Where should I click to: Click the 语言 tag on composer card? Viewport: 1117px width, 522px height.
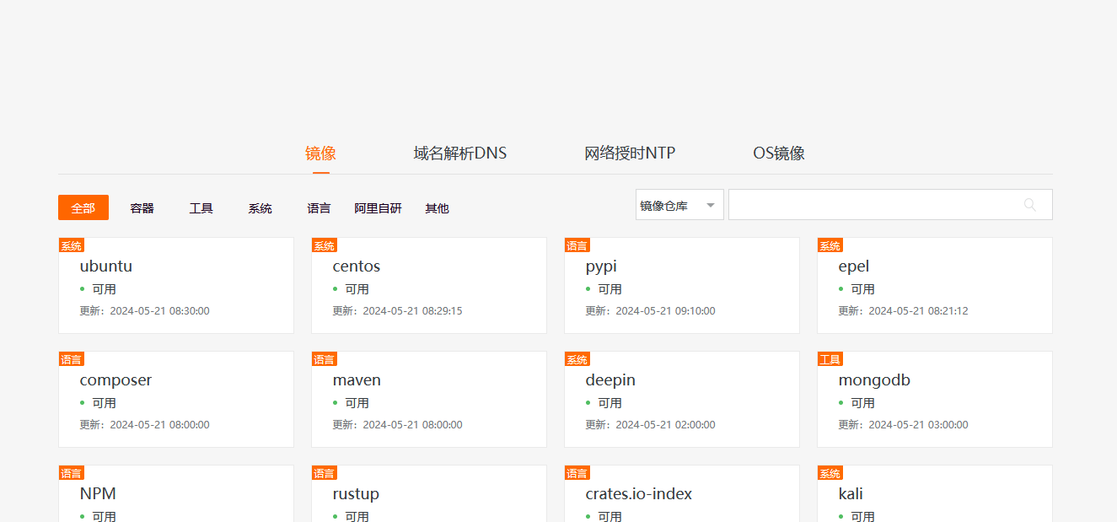[x=72, y=359]
